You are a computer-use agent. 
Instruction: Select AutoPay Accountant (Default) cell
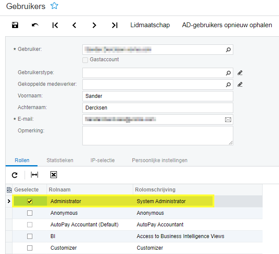click(x=90, y=225)
